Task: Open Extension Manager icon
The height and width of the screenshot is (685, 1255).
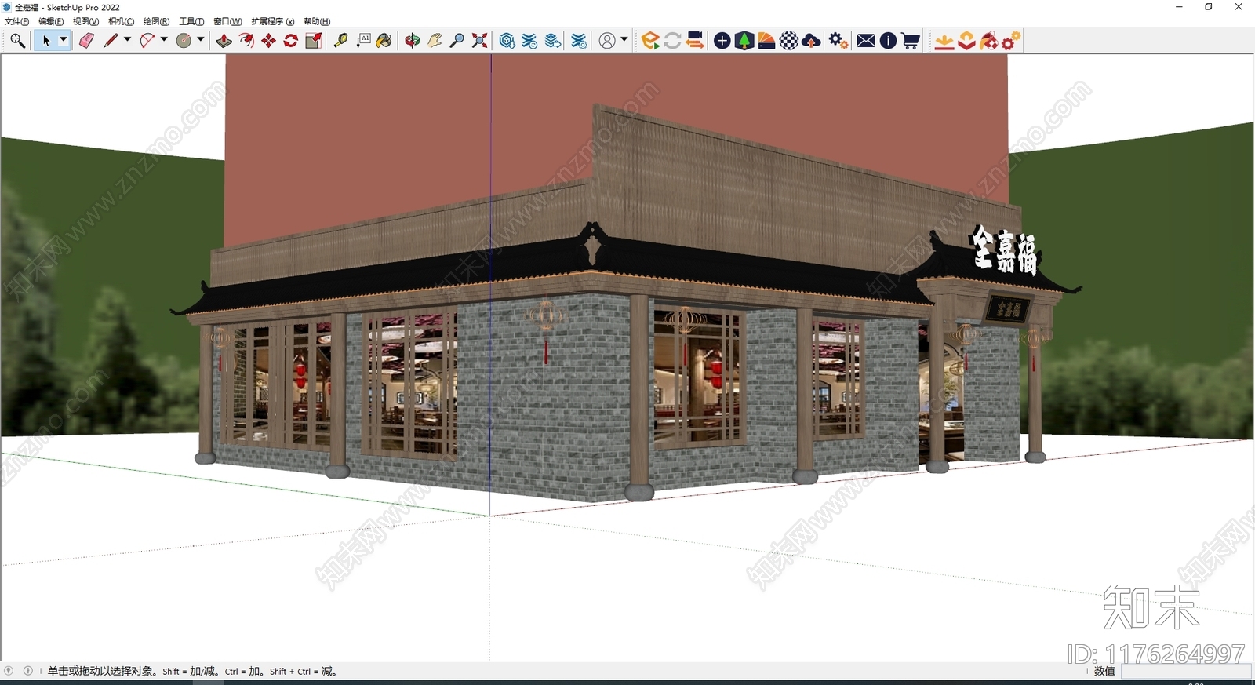Action: pos(579,41)
